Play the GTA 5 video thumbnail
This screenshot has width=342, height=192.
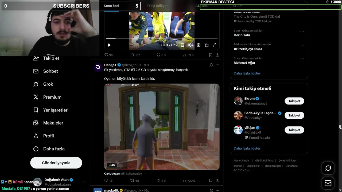click(162, 127)
